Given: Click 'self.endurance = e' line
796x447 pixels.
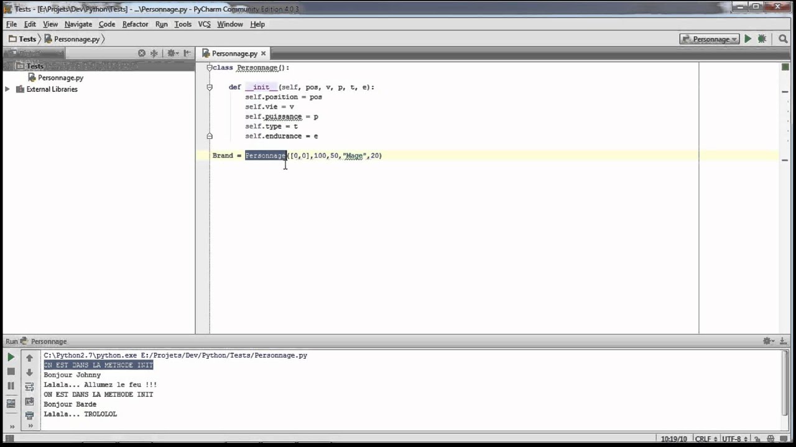Looking at the screenshot, I should pos(281,136).
